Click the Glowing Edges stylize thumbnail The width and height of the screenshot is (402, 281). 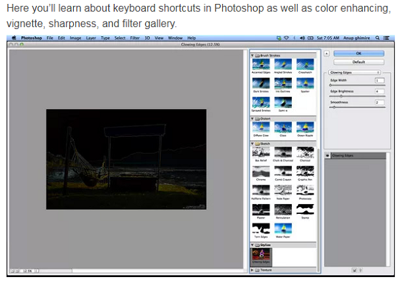(x=262, y=254)
